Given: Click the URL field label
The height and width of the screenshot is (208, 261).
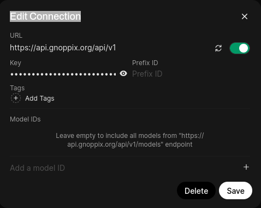Looking at the screenshot, I should 16,36.
